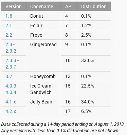Open the 1.6 version link

tap(9, 16)
